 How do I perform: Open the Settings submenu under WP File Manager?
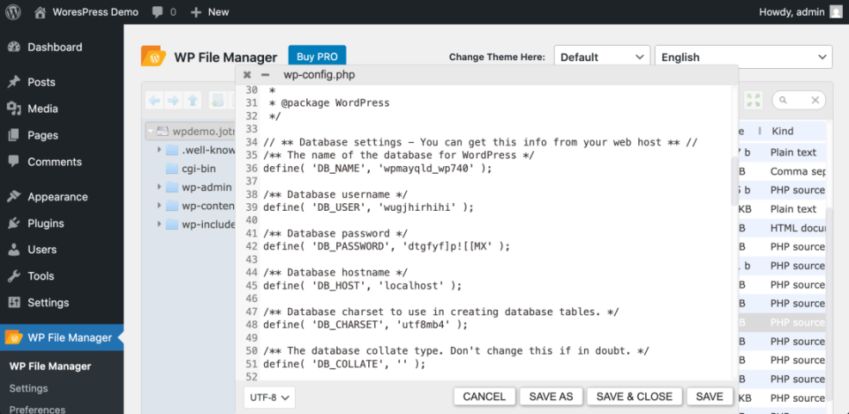point(28,388)
